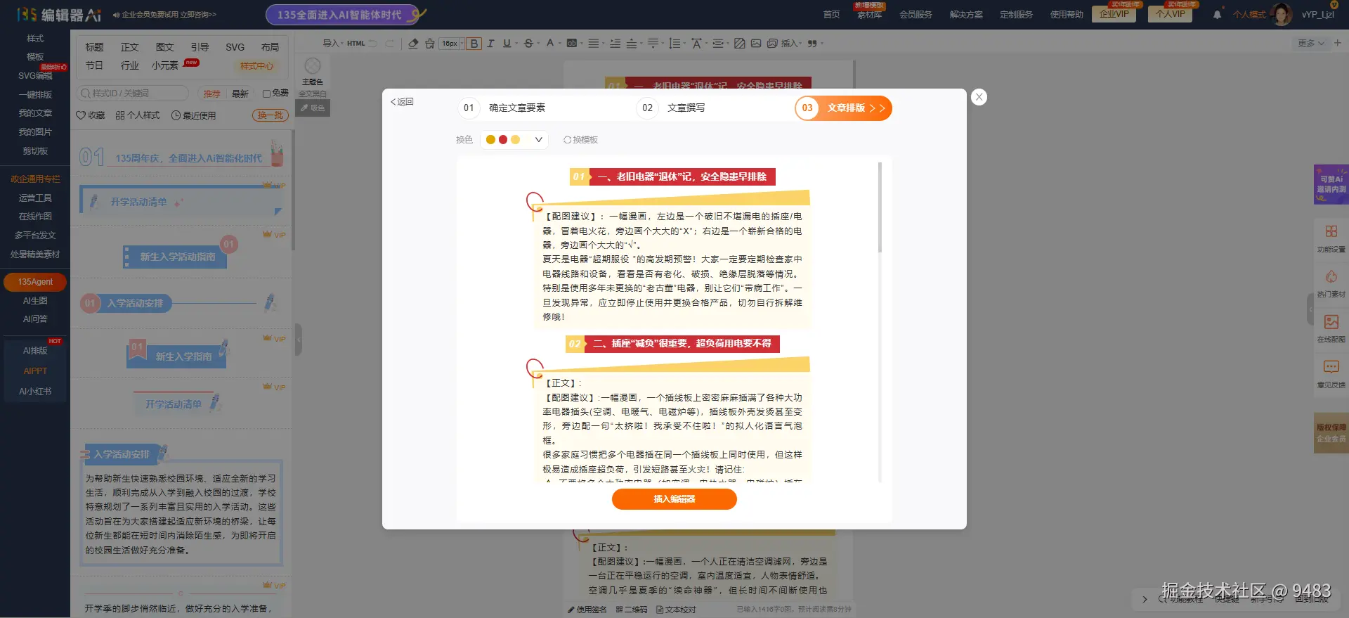Viewport: 1349px width, 618px height.
Task: Click the 吸色 eyedropper button
Action: [313, 108]
